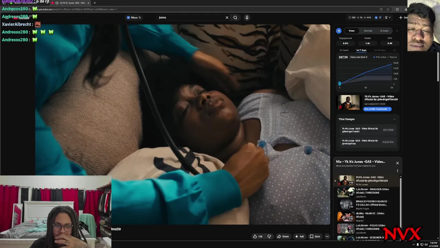440x248 pixels.
Task: Bookmark page with star icon
Action: 388,9
